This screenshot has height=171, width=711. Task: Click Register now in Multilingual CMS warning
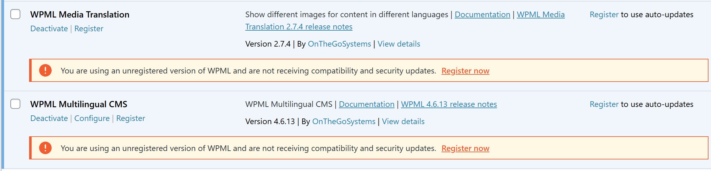[465, 148]
